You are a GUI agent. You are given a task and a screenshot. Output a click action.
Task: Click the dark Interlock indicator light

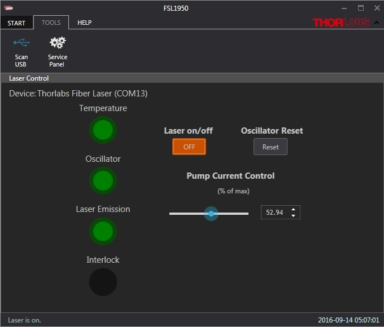click(103, 282)
